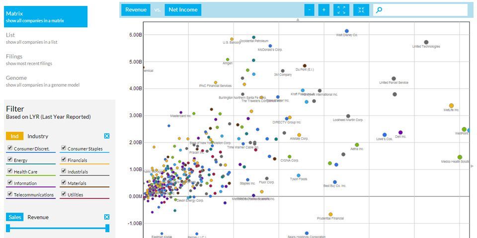This screenshot has width=477, height=238.
Task: Click the Medco Health Solutions dot
Action: pyautogui.click(x=460, y=157)
